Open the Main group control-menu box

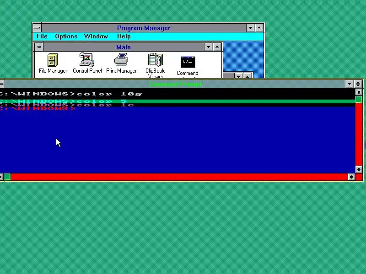point(39,47)
